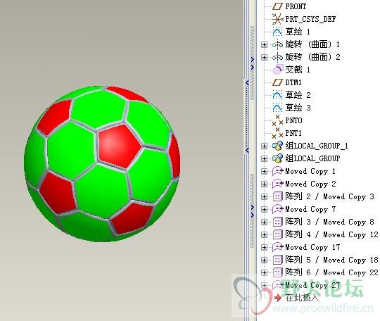Select the FRONT datum plane icon
Screen dimensions: 380x321
[277, 6]
